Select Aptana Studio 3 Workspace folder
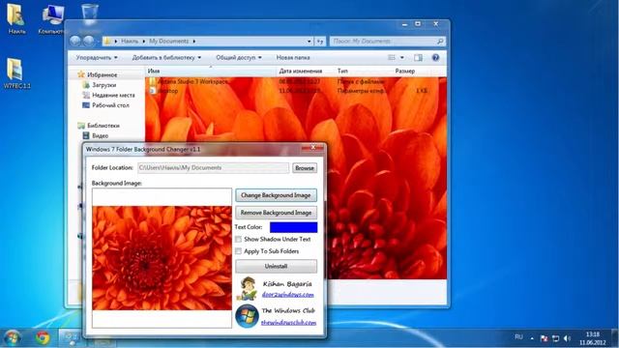 [x=192, y=81]
